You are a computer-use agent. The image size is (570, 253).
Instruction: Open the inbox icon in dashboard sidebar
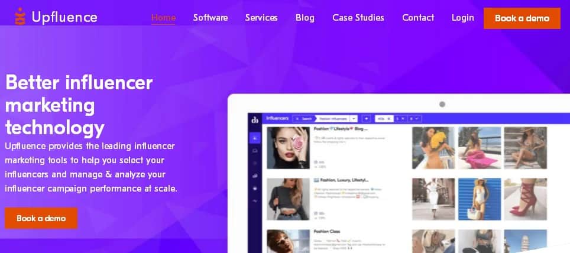pos(255,150)
